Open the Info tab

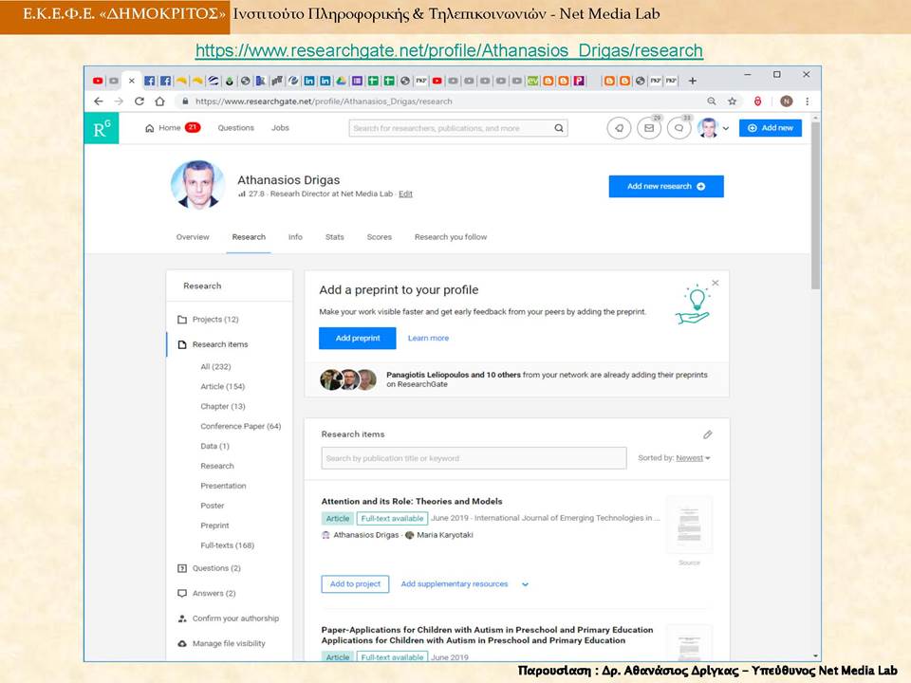click(295, 237)
